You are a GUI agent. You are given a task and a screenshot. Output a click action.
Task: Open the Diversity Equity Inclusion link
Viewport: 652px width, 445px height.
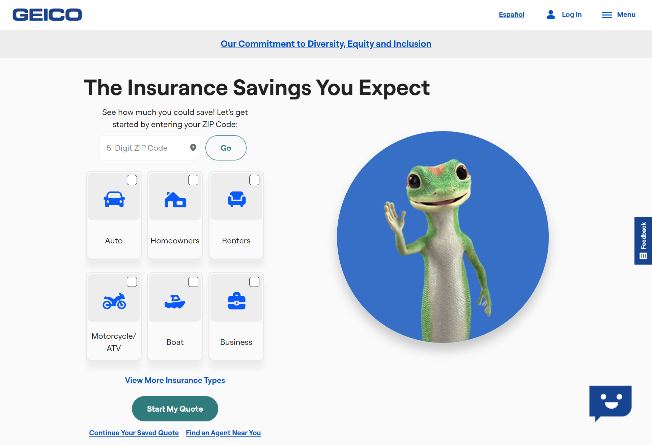tap(326, 44)
